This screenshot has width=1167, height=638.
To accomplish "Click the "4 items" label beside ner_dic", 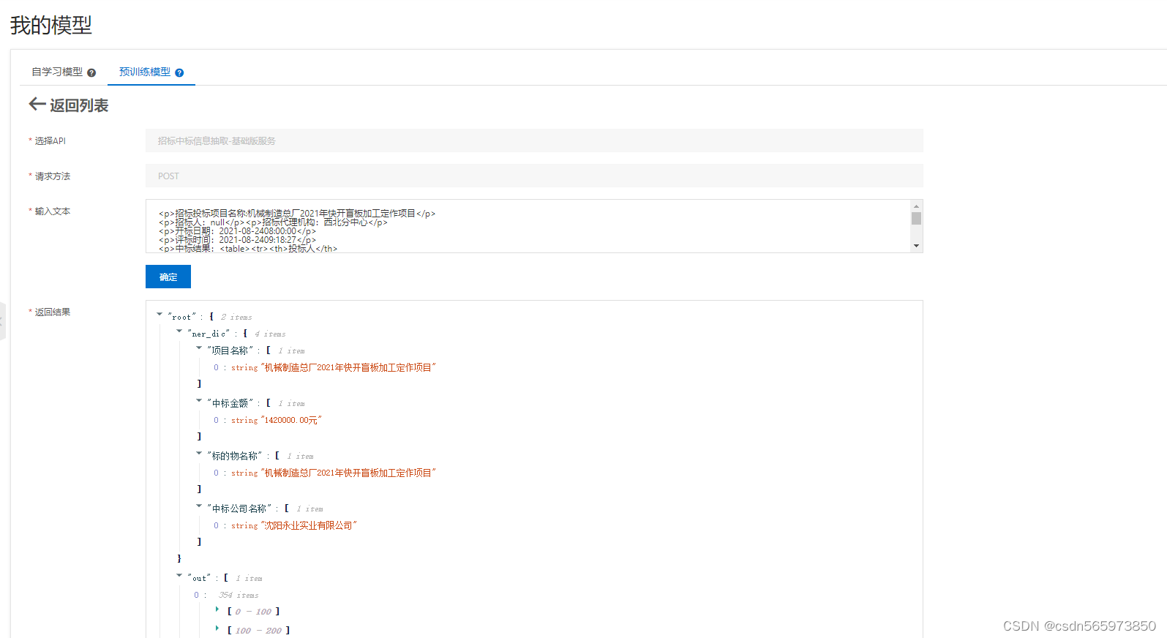I will (x=270, y=334).
